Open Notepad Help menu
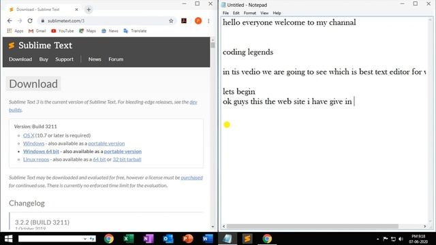This screenshot has width=436, height=245. (277, 13)
